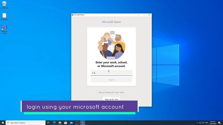223x125 pixels.
Task: Select the file icon below Recycle Bin
Action: click(x=5, y=16)
